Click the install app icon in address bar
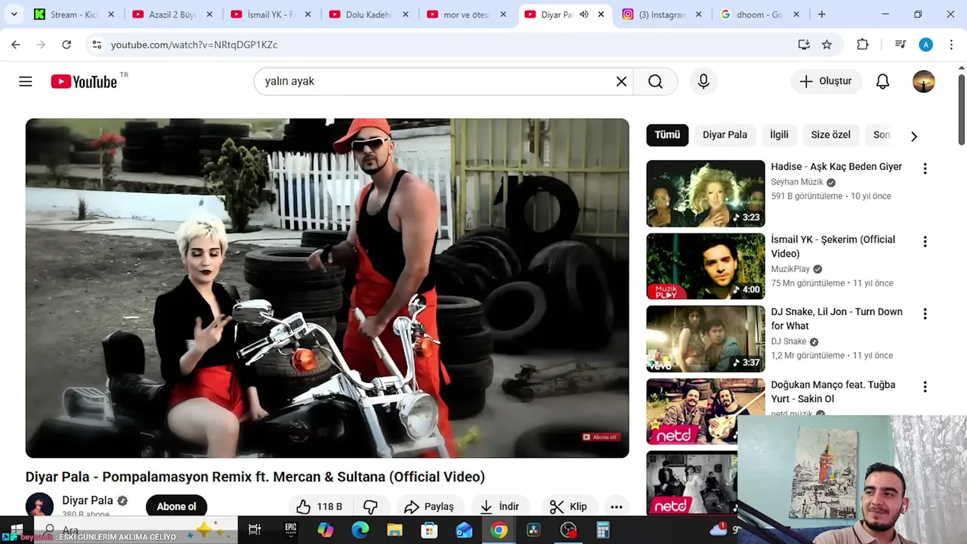This screenshot has height=544, width=967. click(804, 45)
